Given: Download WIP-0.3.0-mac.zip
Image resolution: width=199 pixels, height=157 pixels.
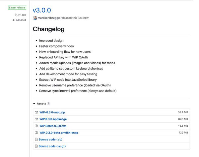Looking at the screenshot, I should point(52,112).
